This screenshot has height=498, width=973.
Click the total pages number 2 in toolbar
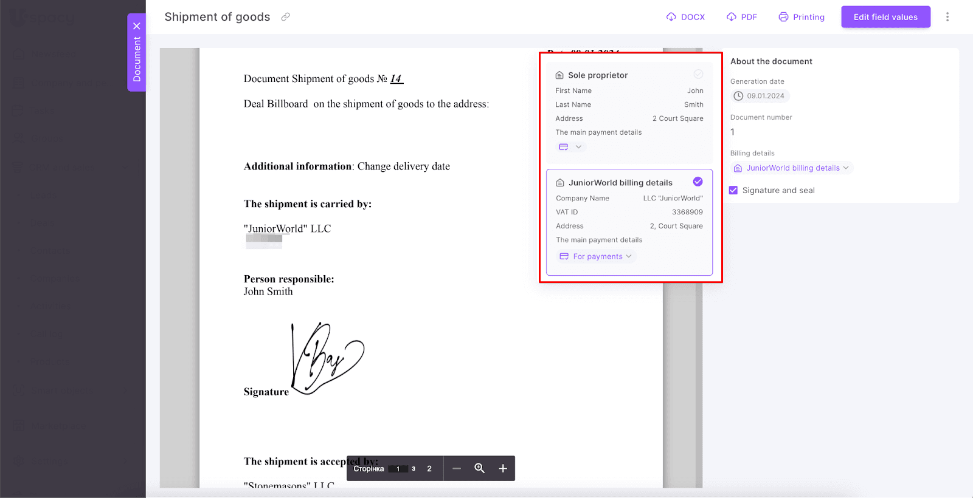pos(429,469)
